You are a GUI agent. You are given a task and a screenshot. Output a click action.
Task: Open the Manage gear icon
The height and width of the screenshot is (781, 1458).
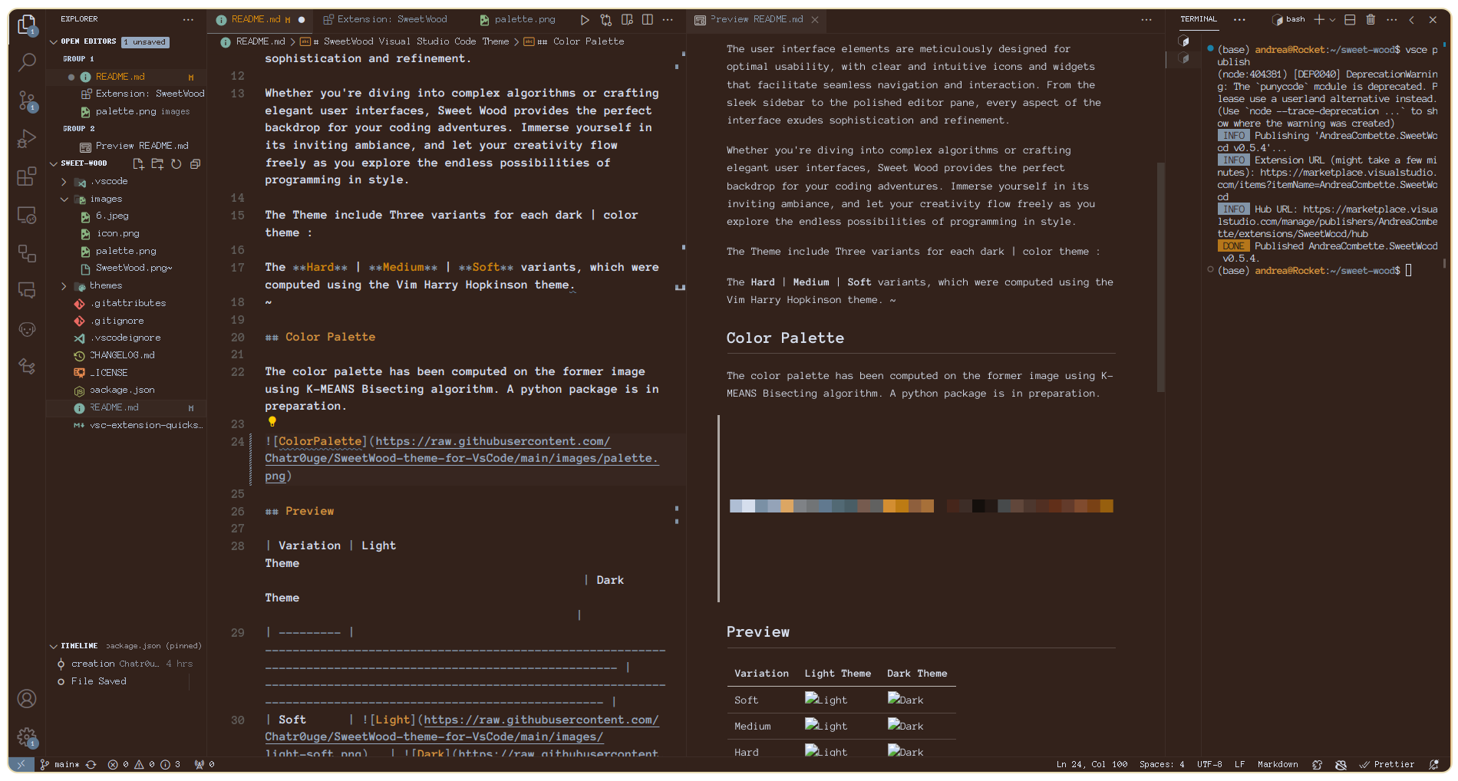click(27, 737)
